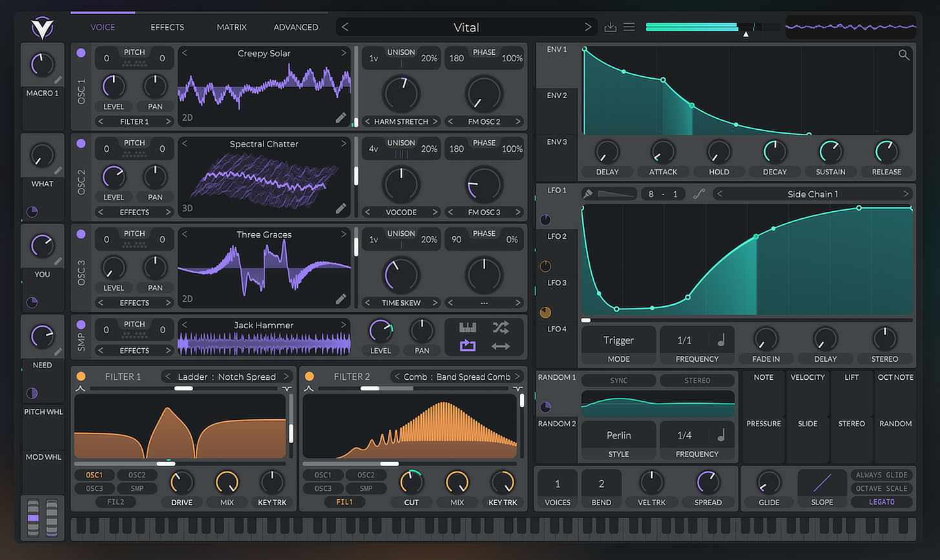Open the Creepy Solar wavetable selector
Image resolution: width=940 pixels, height=560 pixels.
(x=264, y=53)
